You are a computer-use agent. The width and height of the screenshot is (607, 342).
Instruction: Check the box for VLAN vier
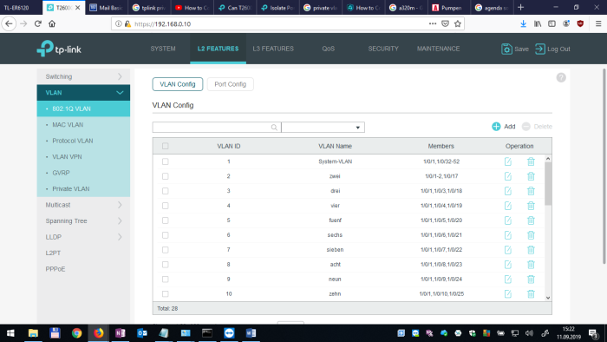tap(166, 206)
